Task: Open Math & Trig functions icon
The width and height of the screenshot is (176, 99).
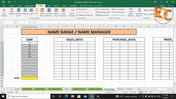Action: (56, 10)
